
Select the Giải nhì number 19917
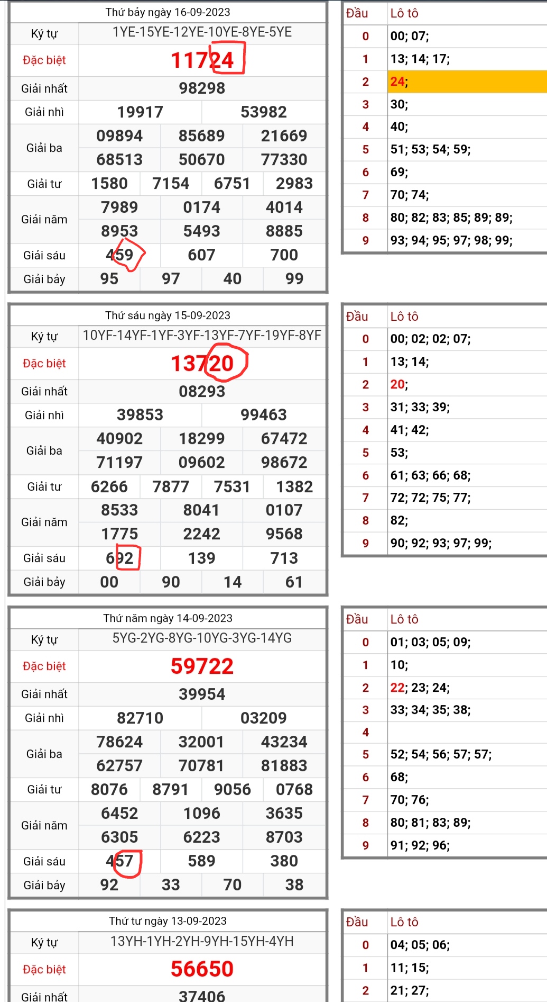tap(140, 112)
